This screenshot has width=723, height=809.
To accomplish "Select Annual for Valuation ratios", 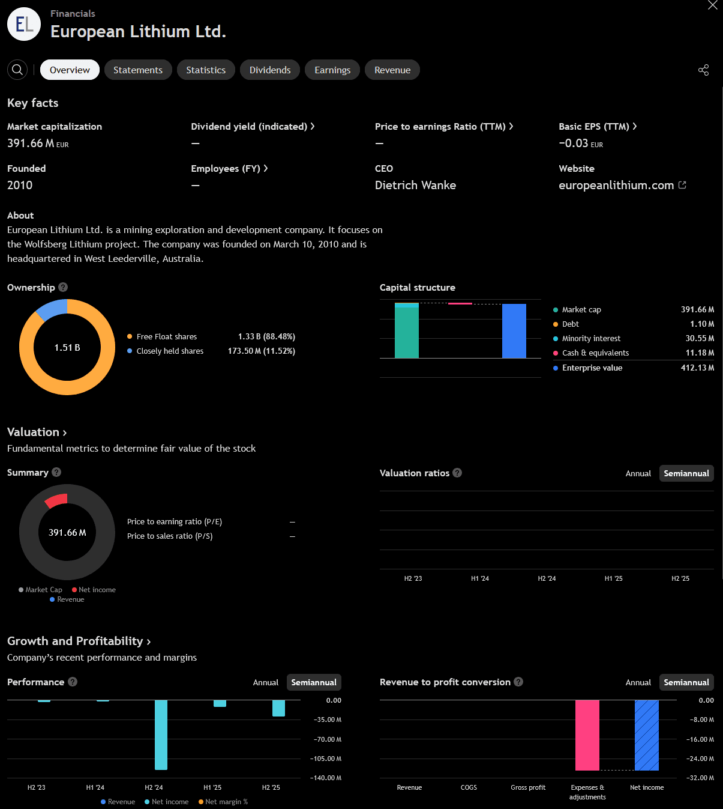I will tap(638, 473).
